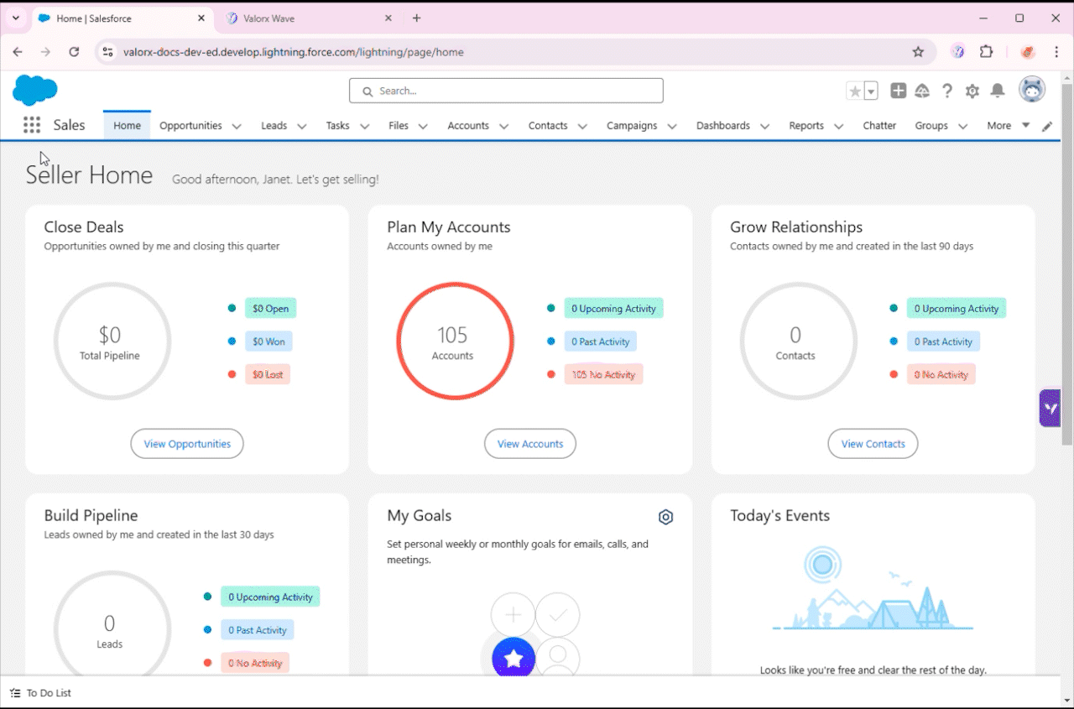Click the Salesforce cloud logo
The height and width of the screenshot is (709, 1074).
(35, 90)
